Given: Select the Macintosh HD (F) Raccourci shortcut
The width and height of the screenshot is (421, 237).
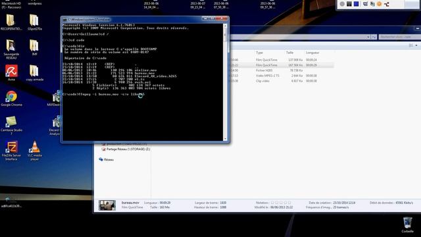Looking at the screenshot, I should click(x=11, y=5).
